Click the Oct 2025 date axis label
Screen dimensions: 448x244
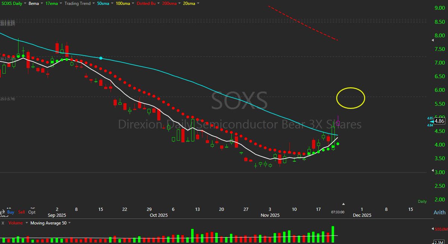pos(159,215)
